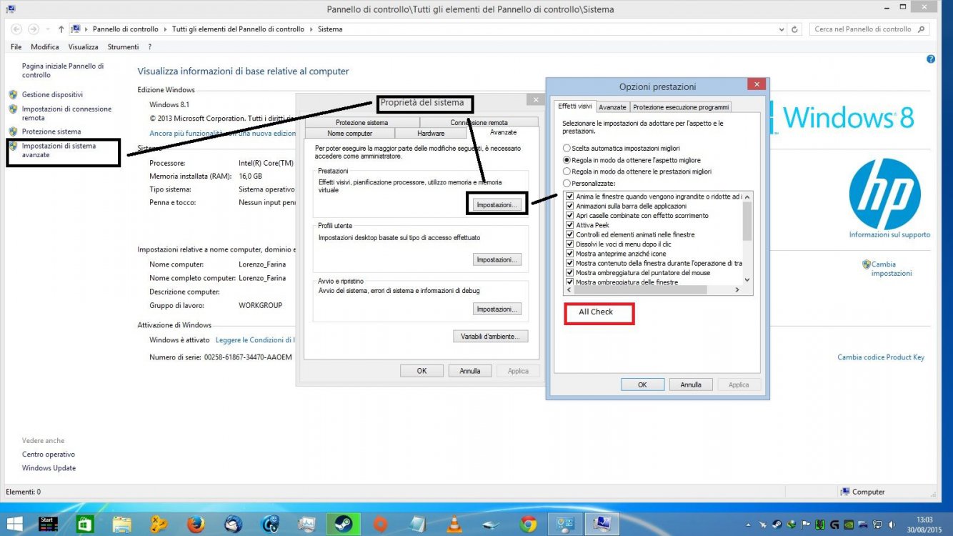
Task: Click the Back navigation arrow
Action: click(16, 29)
